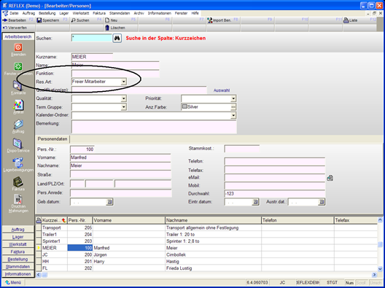385x288 pixels.
Task: Select the Arbeitsbereich tab
Action: [18, 37]
